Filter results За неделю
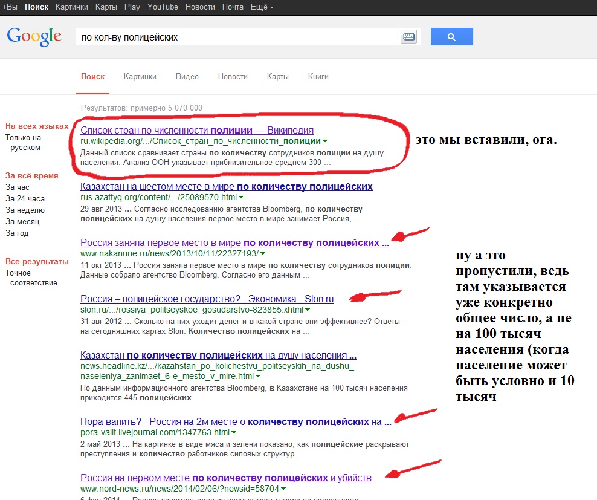597x500 pixels. pos(25,210)
